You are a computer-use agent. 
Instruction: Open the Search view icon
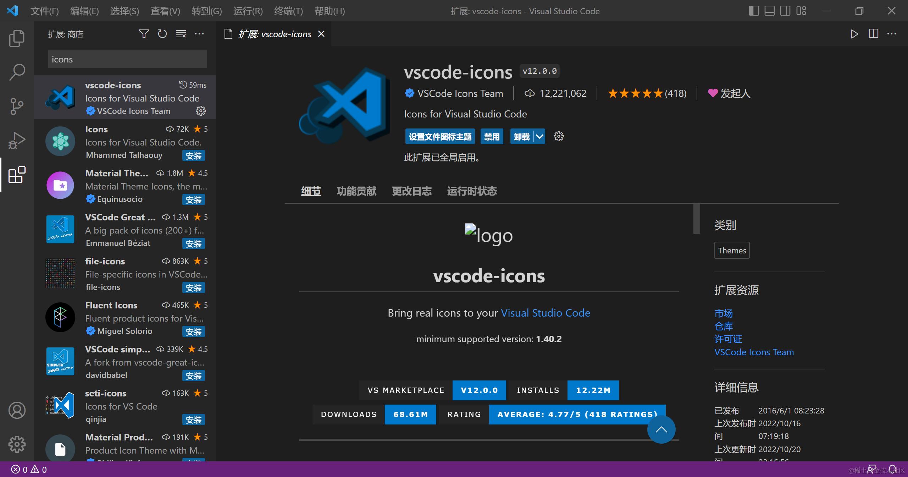(16, 72)
